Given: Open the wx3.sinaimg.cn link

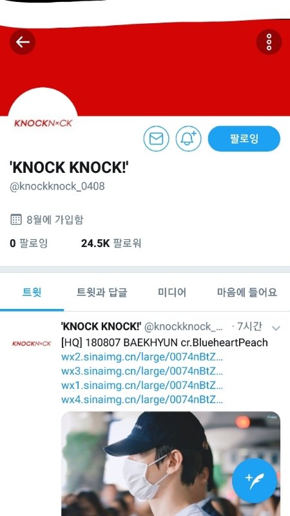Looking at the screenshot, I should click(x=142, y=372).
